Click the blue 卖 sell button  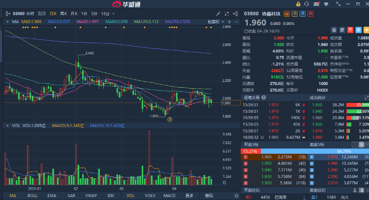(x=358, y=30)
